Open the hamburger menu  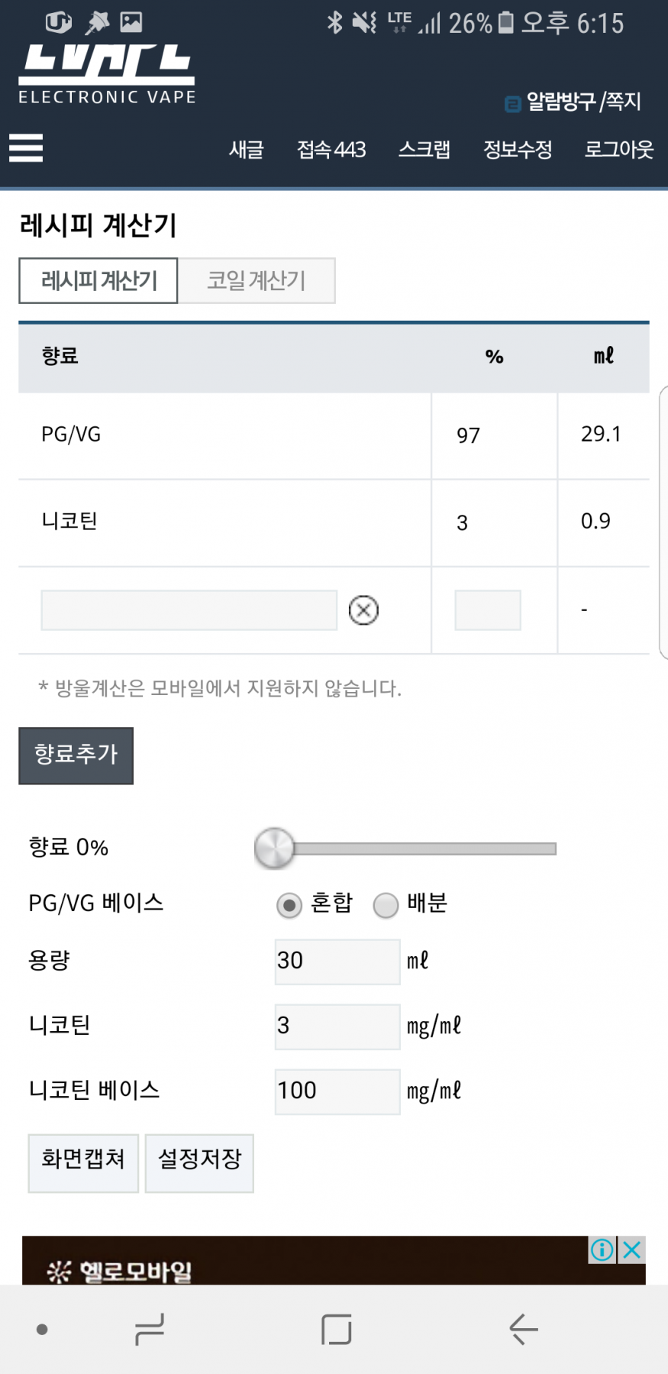(26, 147)
